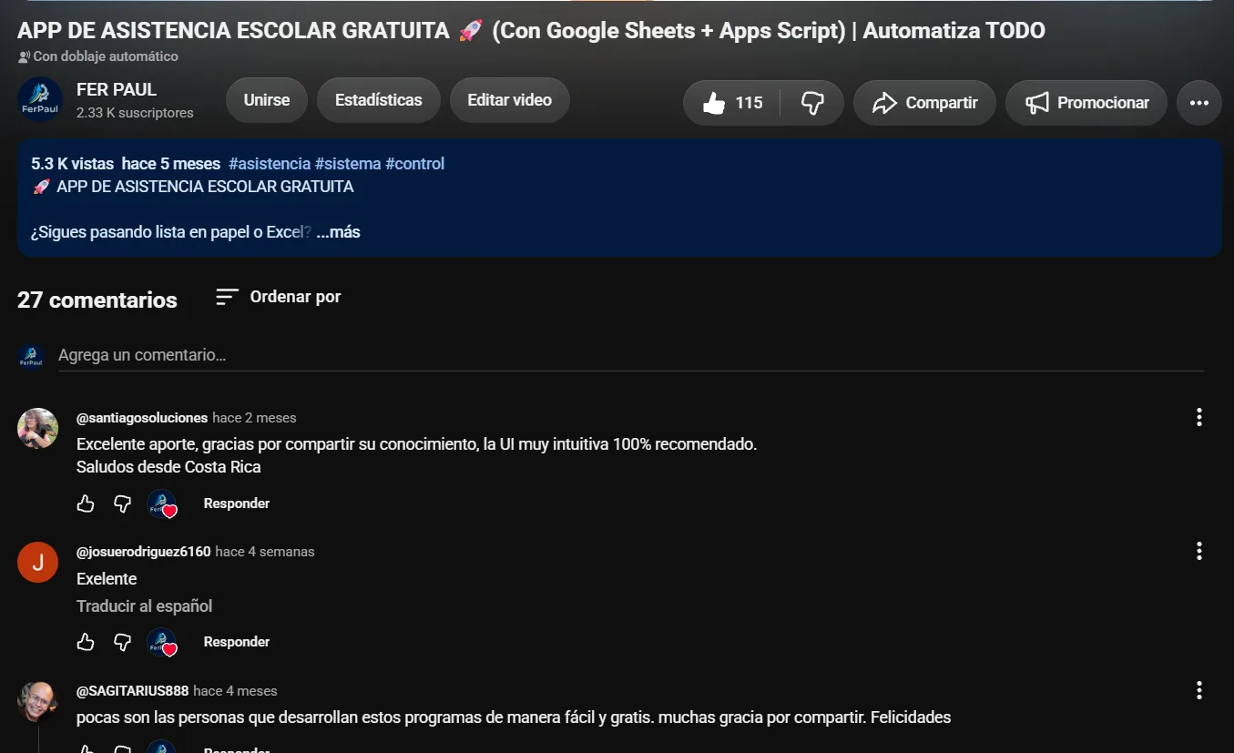Screen dimensions: 1234x753
Task: Expand description with ...más
Action: (338, 232)
